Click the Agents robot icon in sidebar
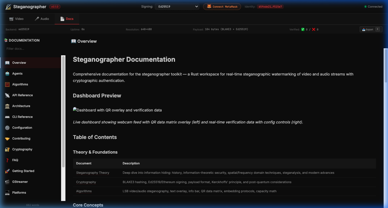This screenshot has width=388, height=208. (x=7, y=74)
